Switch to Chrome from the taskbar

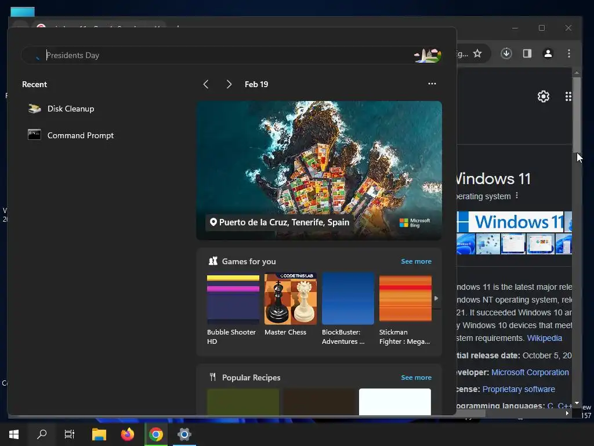click(155, 434)
